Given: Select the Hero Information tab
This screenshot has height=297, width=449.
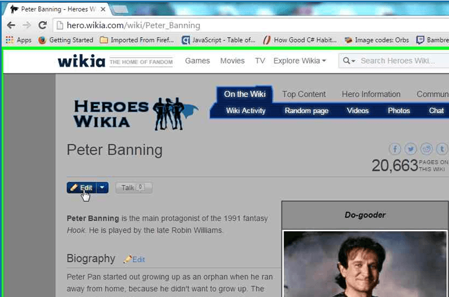Looking at the screenshot, I should 371,94.
